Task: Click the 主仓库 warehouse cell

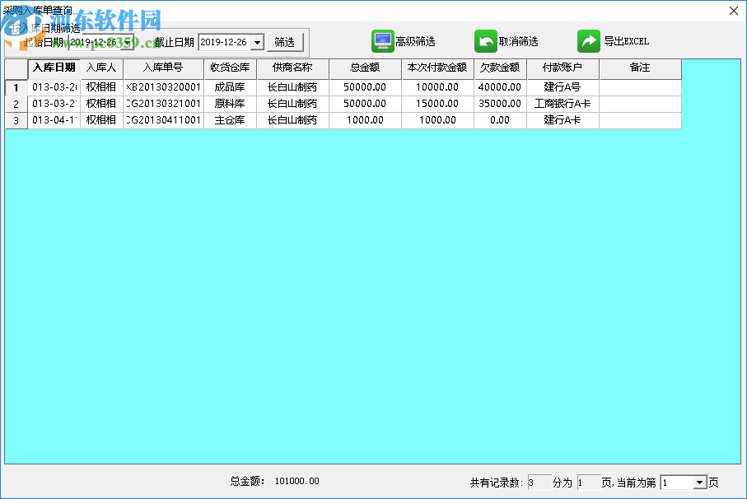Action: coord(230,120)
